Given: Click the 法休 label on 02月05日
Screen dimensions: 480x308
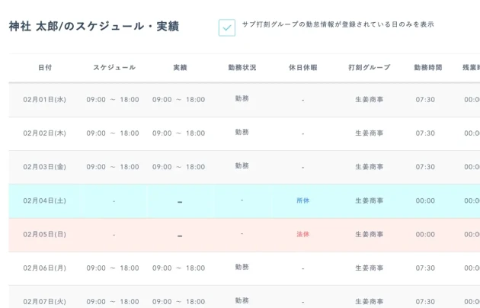Looking at the screenshot, I should (303, 234).
